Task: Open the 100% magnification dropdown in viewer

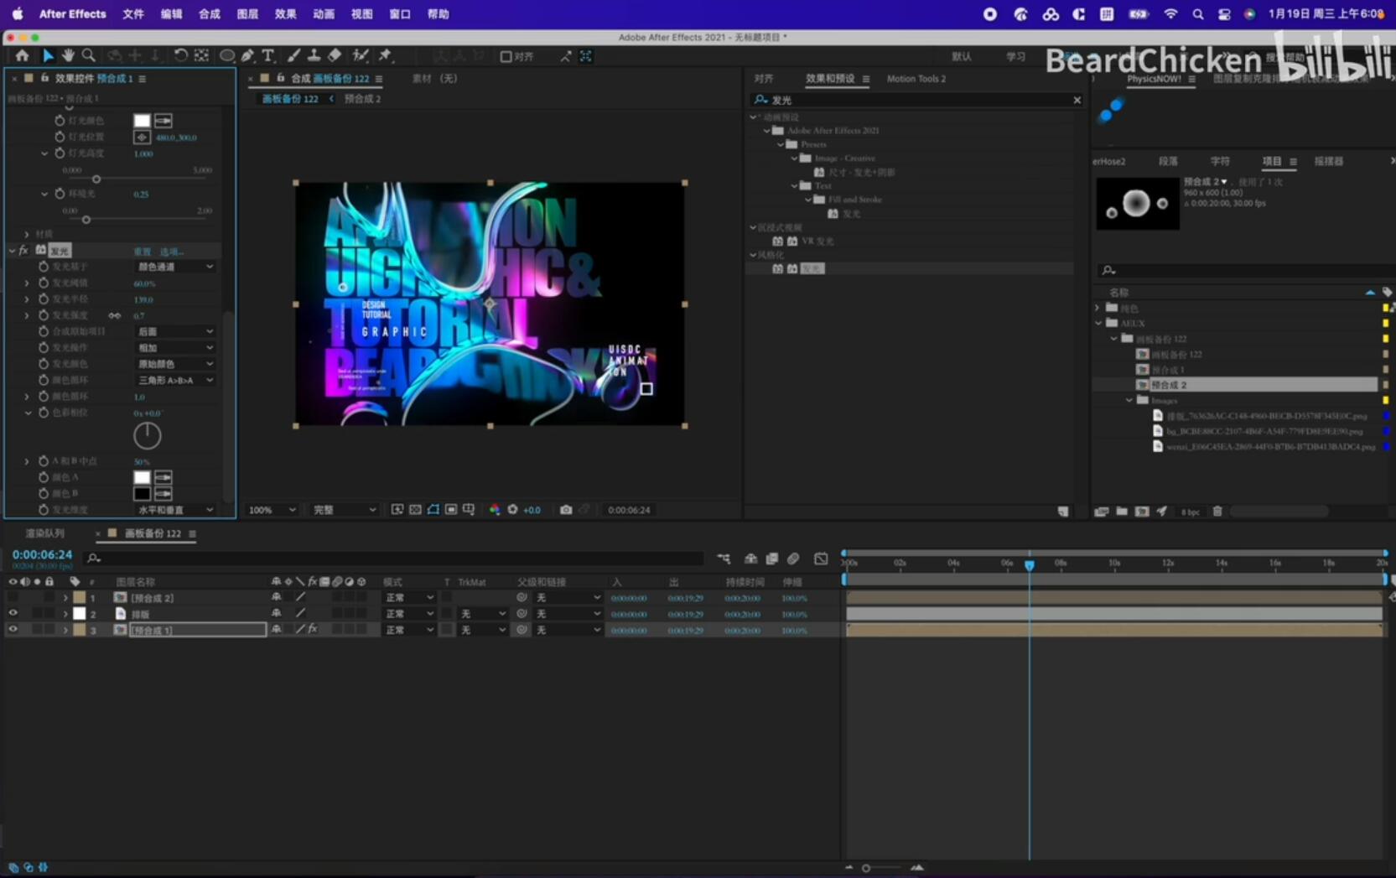Action: tap(272, 510)
